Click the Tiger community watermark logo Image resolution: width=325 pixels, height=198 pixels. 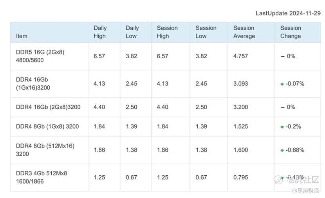(x=278, y=180)
